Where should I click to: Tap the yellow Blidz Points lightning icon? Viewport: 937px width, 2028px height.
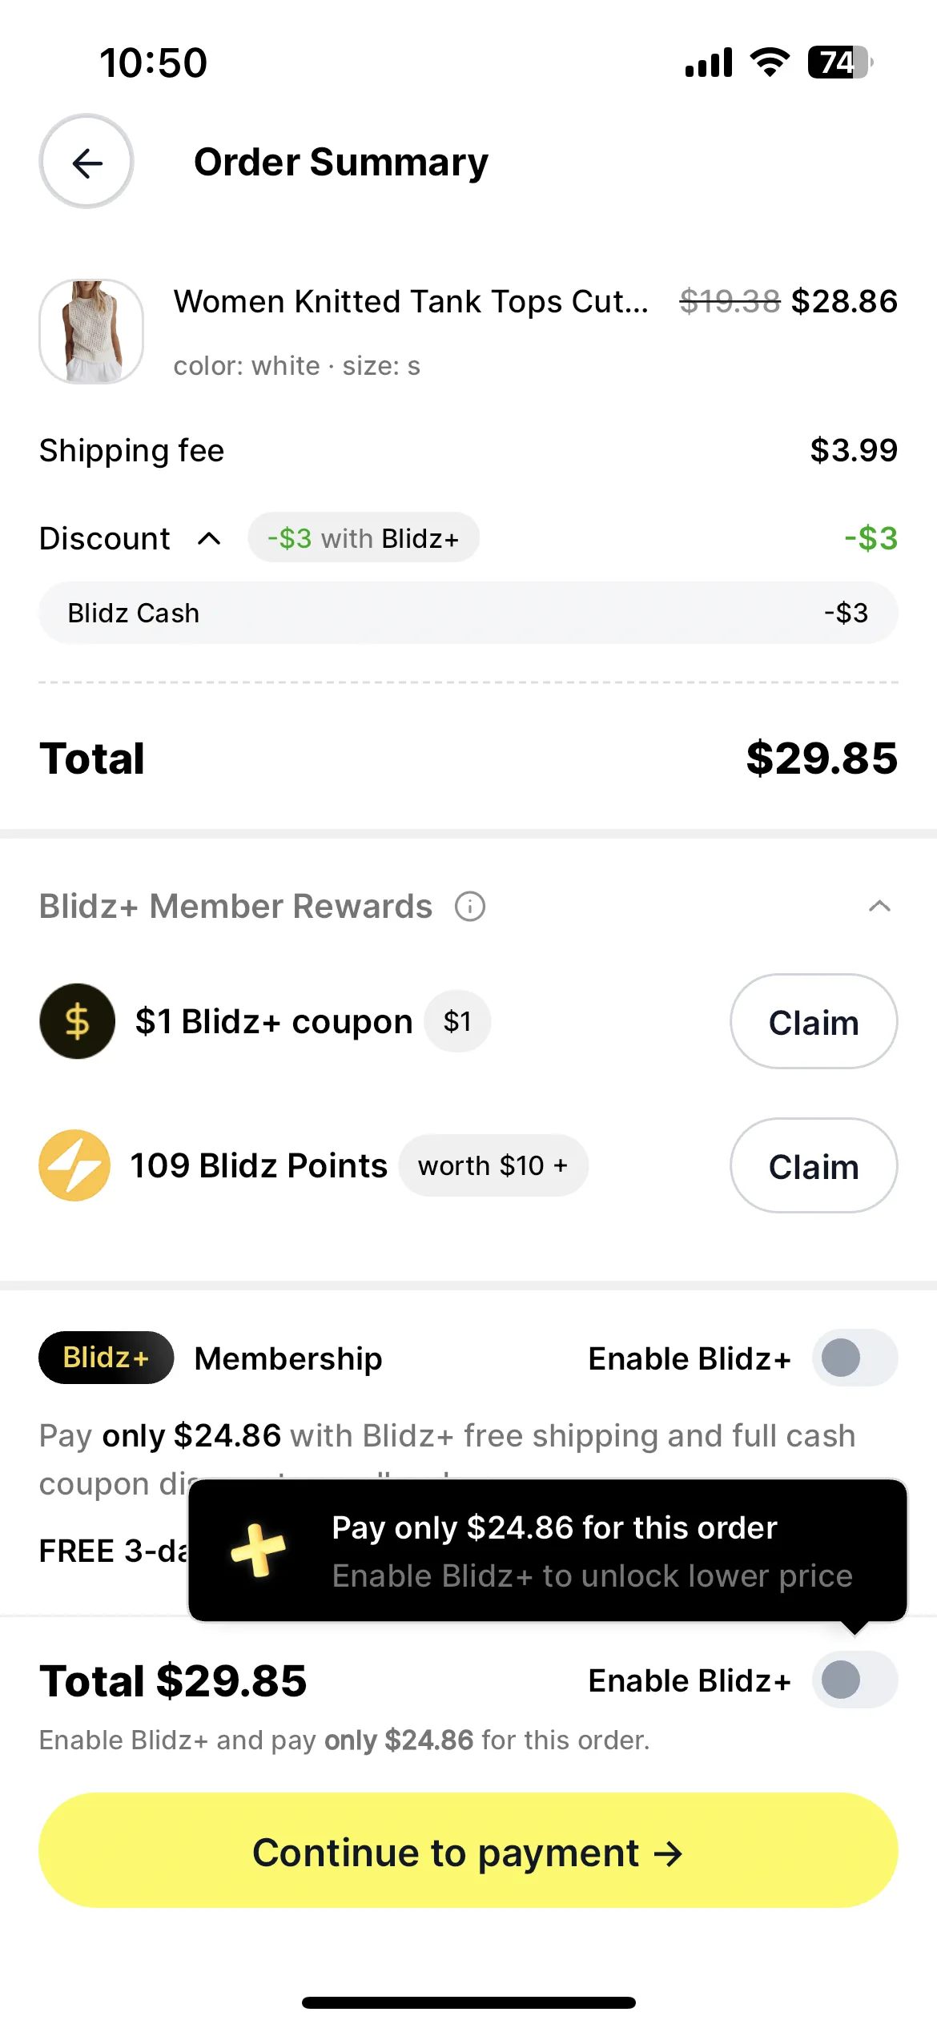click(74, 1165)
